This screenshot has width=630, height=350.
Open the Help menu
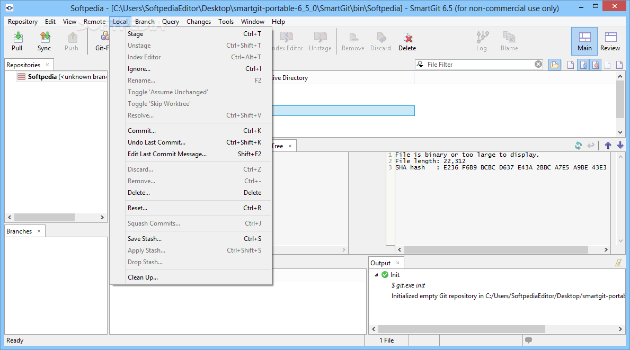(x=278, y=22)
